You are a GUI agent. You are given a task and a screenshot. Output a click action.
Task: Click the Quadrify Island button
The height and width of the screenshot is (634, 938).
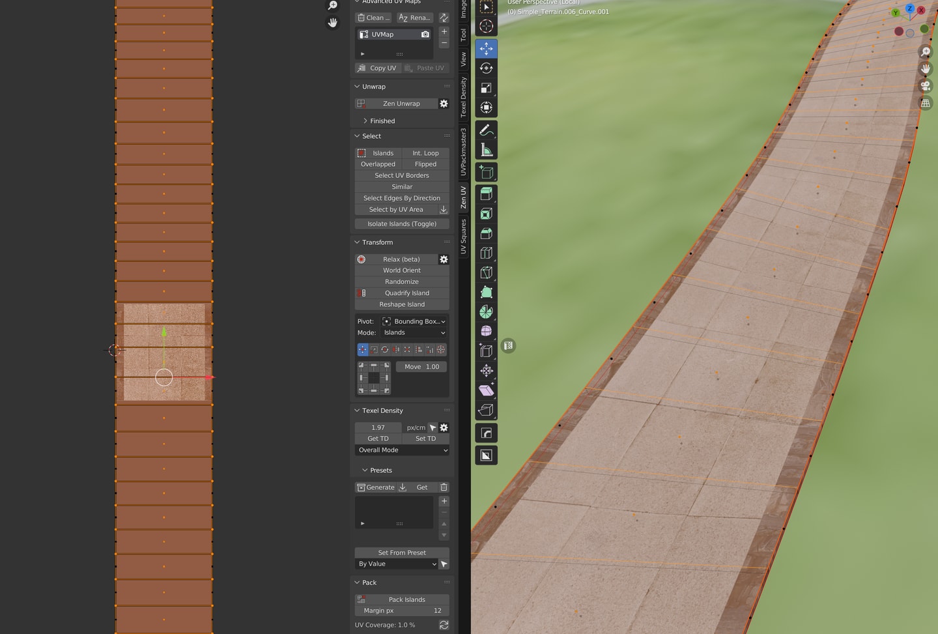402,293
